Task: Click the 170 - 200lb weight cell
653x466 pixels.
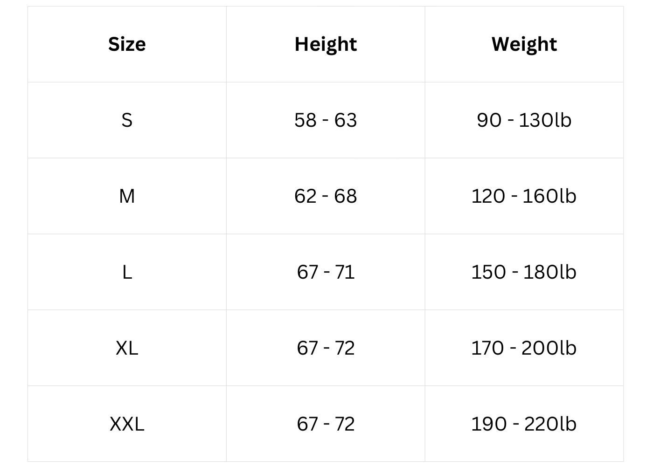Action: [524, 348]
